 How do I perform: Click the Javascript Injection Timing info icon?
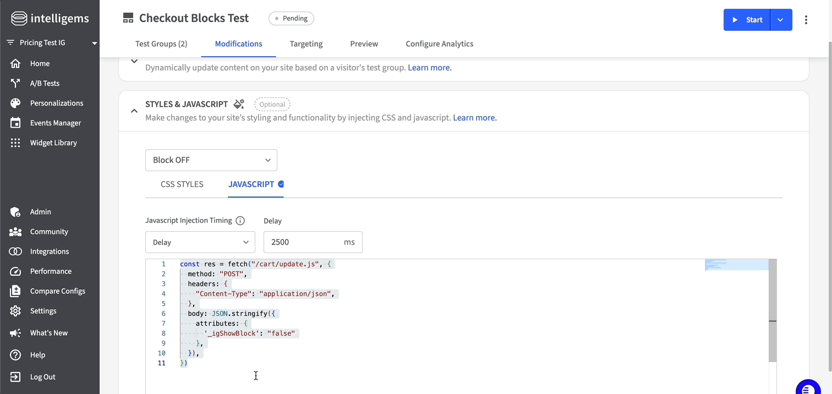pyautogui.click(x=240, y=221)
